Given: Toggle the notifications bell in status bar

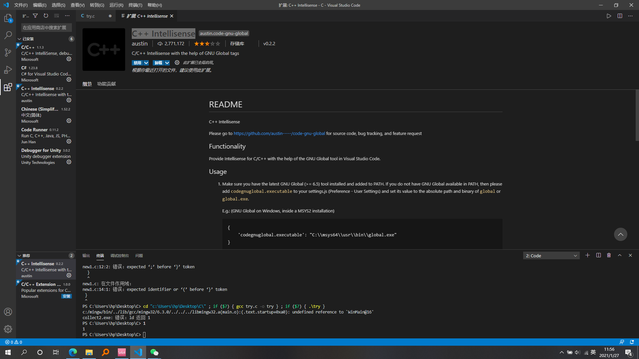Looking at the screenshot, I should click(x=631, y=342).
